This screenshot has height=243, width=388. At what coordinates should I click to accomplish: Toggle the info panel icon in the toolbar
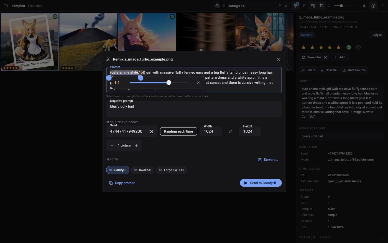click(x=373, y=6)
